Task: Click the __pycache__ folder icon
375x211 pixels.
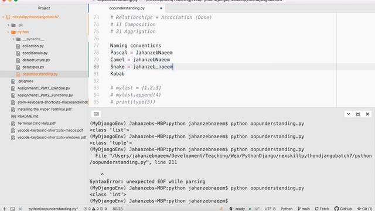Action: 18,39
